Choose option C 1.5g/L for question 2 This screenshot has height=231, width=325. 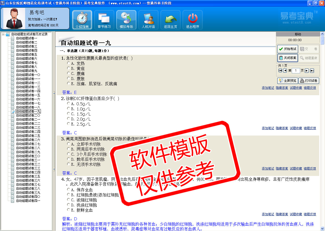(x=69, y=114)
